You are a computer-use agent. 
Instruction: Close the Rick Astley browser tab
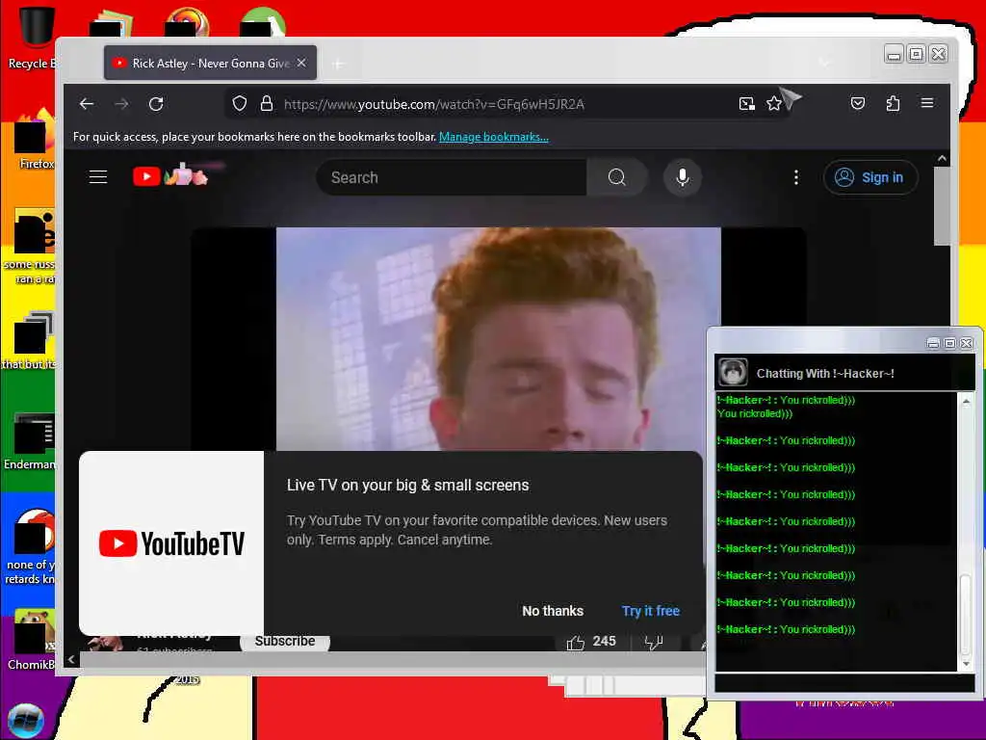coord(301,63)
